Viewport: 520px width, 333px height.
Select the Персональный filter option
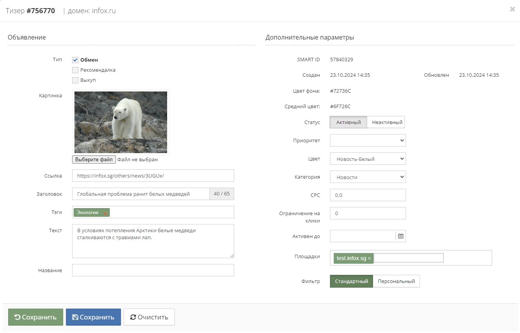click(396, 281)
